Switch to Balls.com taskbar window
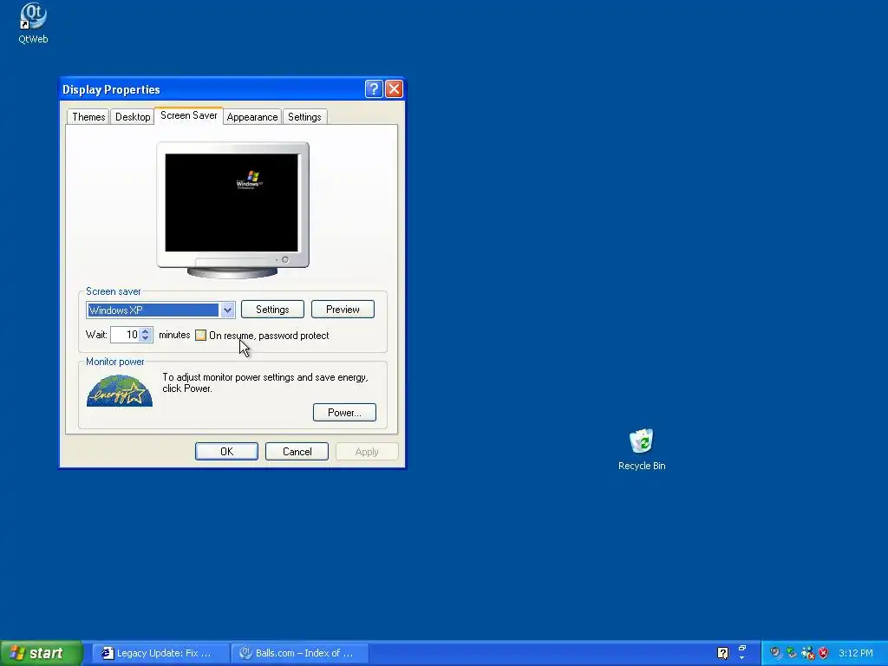Image resolution: width=888 pixels, height=666 pixels. 300,653
